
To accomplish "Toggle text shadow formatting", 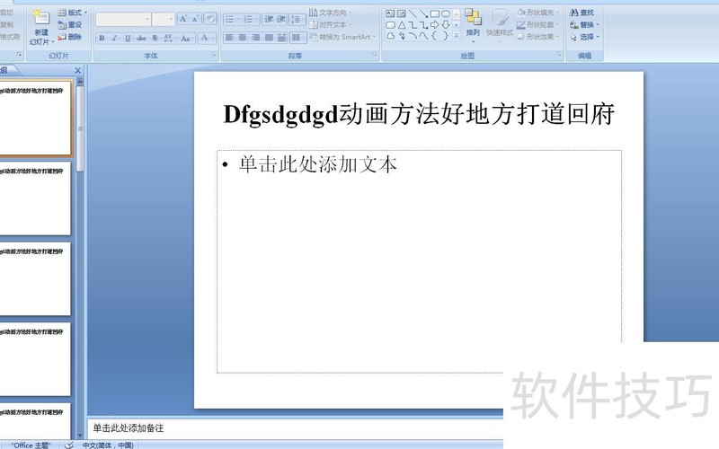I will click(155, 39).
